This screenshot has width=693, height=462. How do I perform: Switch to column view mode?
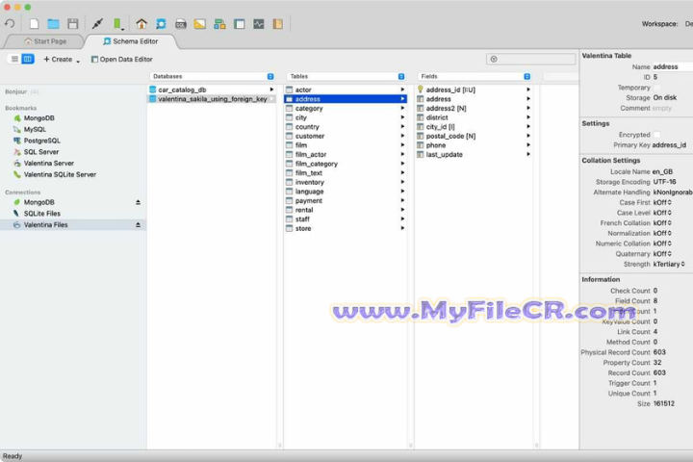[27, 59]
